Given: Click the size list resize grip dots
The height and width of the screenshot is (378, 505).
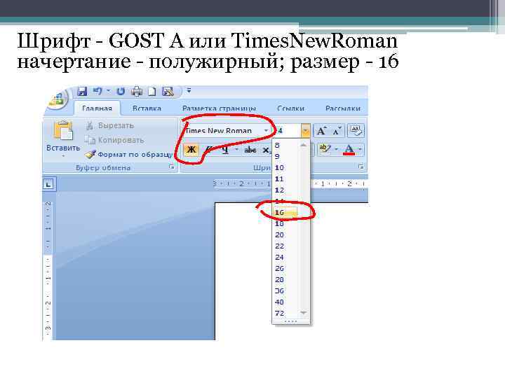Looking at the screenshot, I should pyautogui.click(x=291, y=321).
